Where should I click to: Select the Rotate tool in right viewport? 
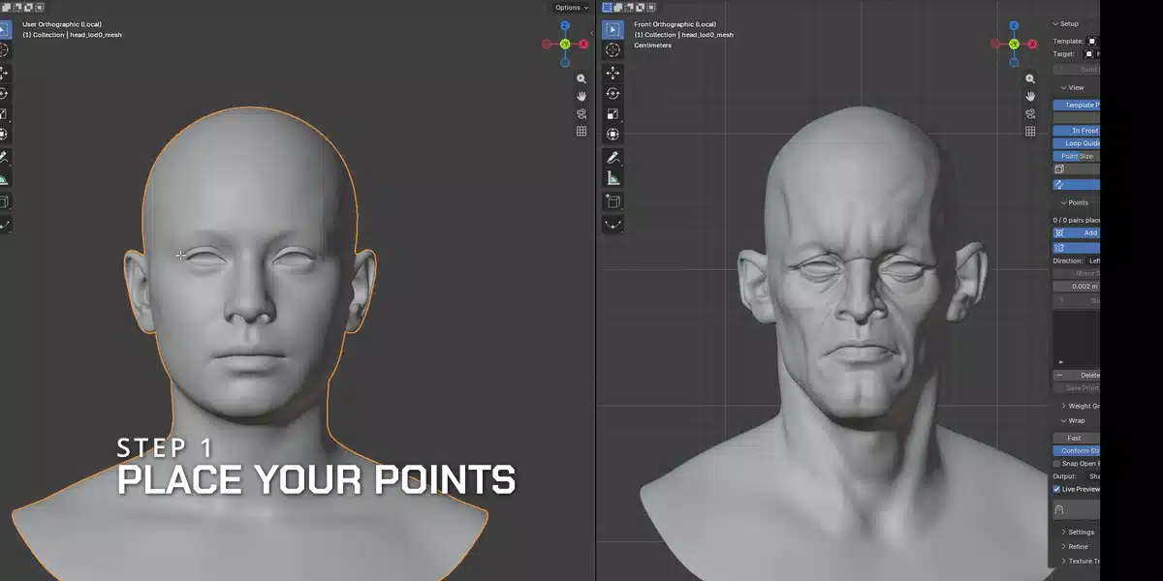[613, 94]
